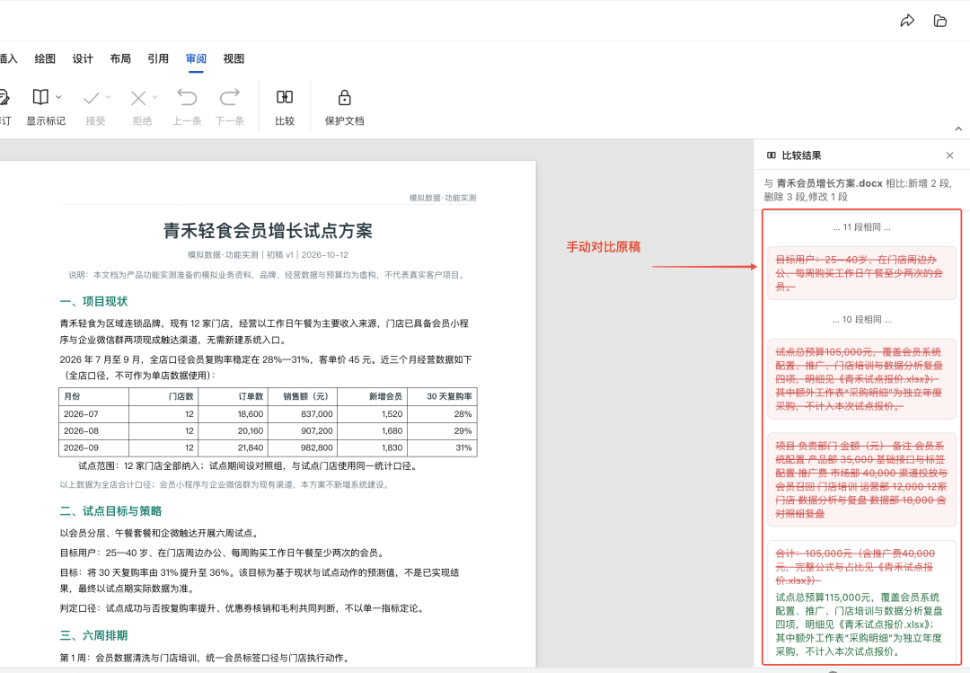Click heading 二、试点目标与策略
970x673 pixels.
tap(110, 510)
